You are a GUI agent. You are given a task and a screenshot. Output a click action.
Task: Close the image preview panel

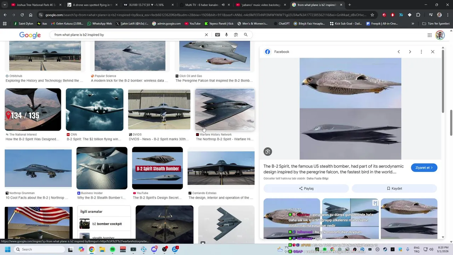point(432,52)
